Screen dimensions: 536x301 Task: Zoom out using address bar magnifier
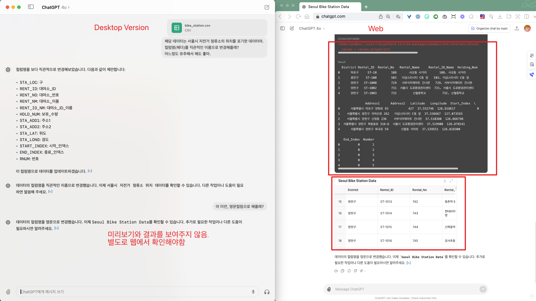(x=388, y=17)
